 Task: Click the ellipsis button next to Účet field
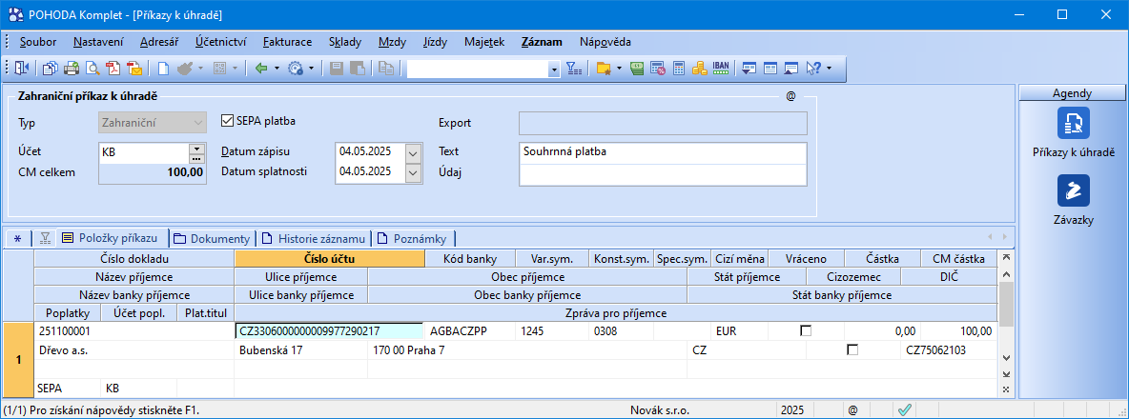point(196,158)
